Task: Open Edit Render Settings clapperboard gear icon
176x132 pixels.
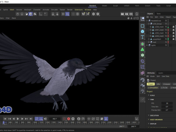Action: pos(131,14)
